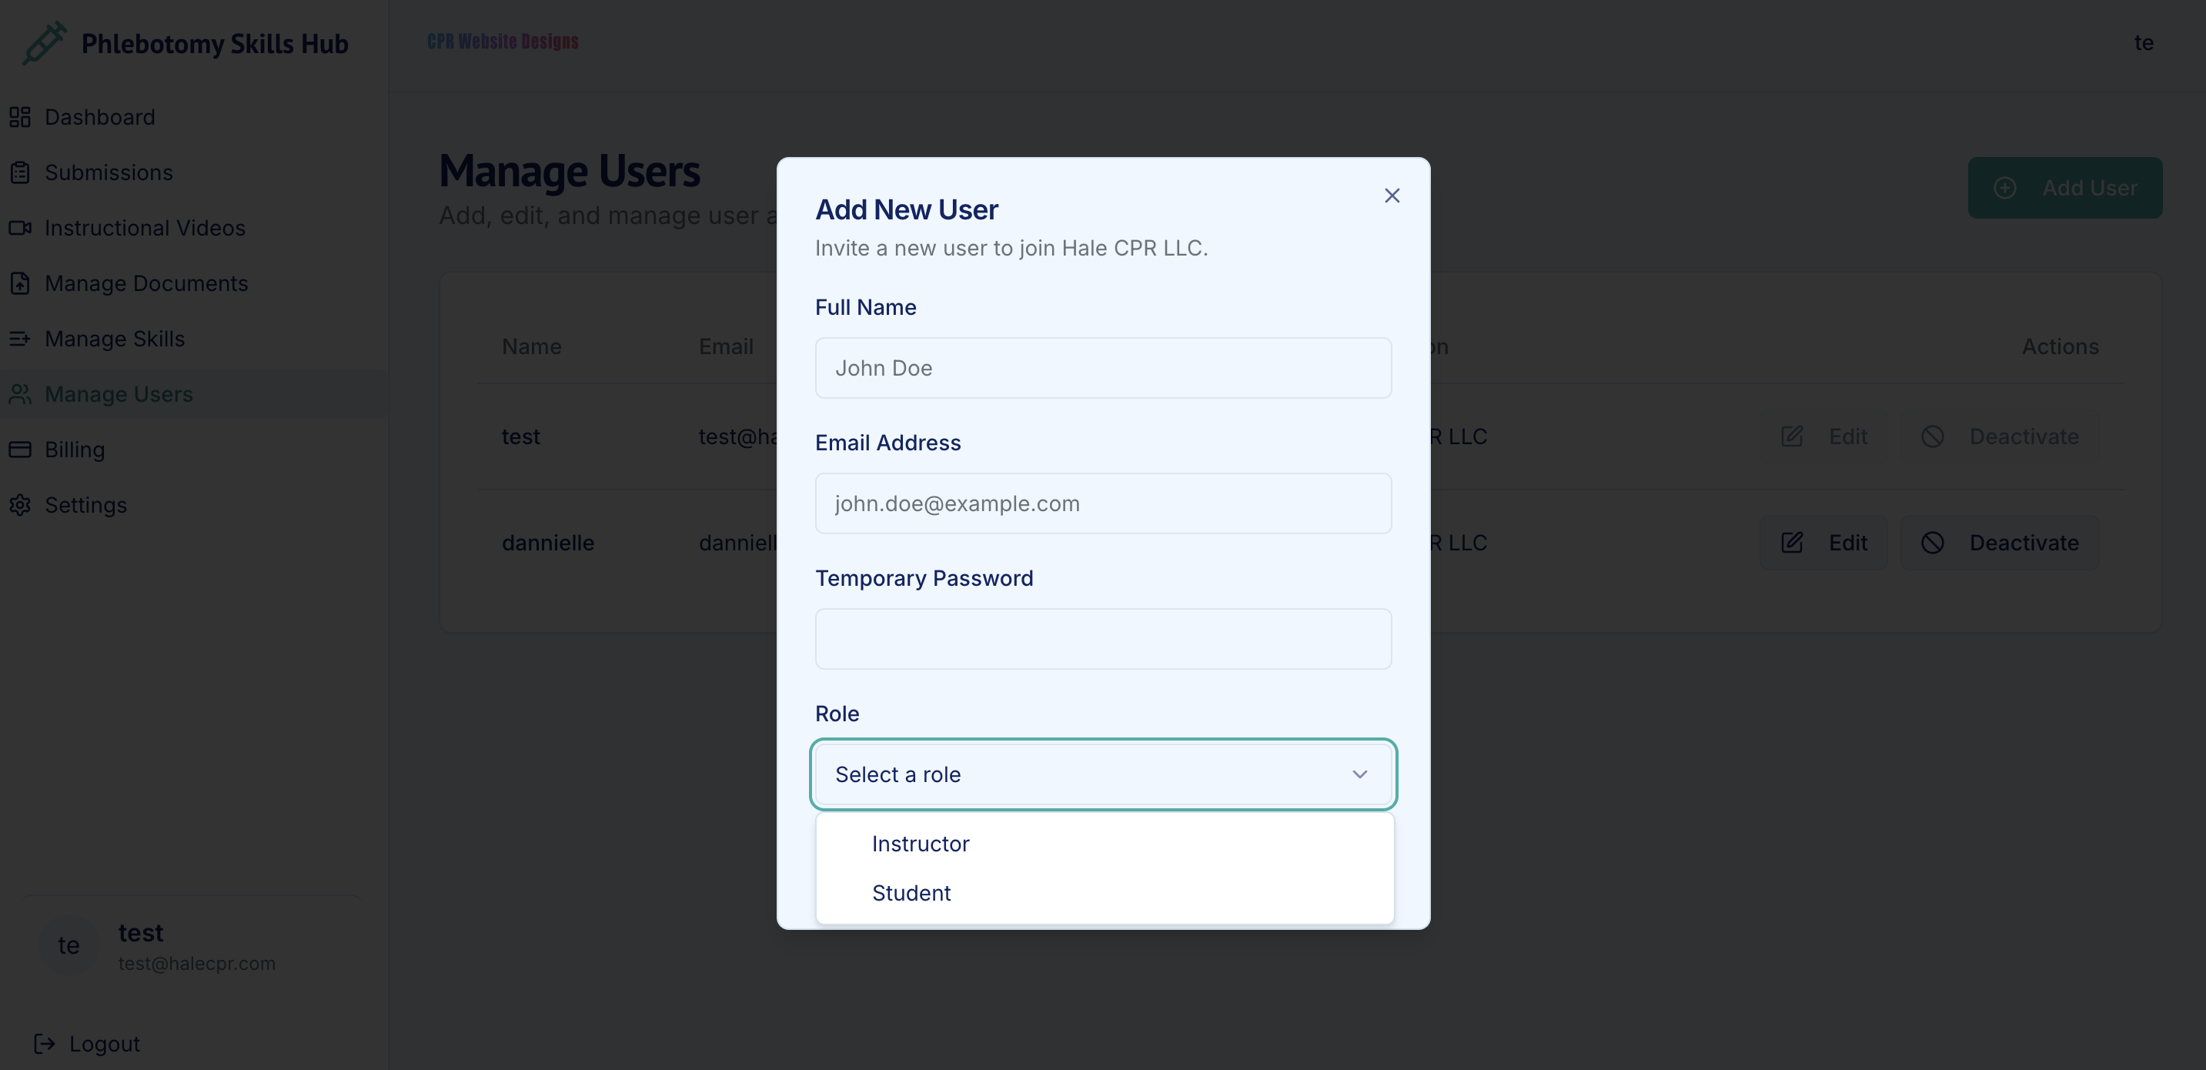The width and height of the screenshot is (2206, 1070).
Task: Select the Dashboard grid icon
Action: click(21, 116)
